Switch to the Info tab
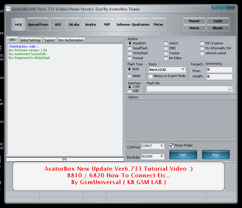Screen dimensions: 242x208 click(x=12, y=40)
